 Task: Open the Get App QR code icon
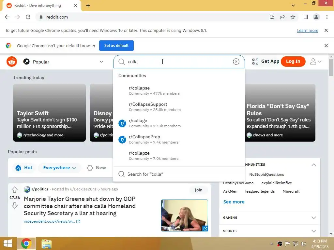[x=255, y=62]
